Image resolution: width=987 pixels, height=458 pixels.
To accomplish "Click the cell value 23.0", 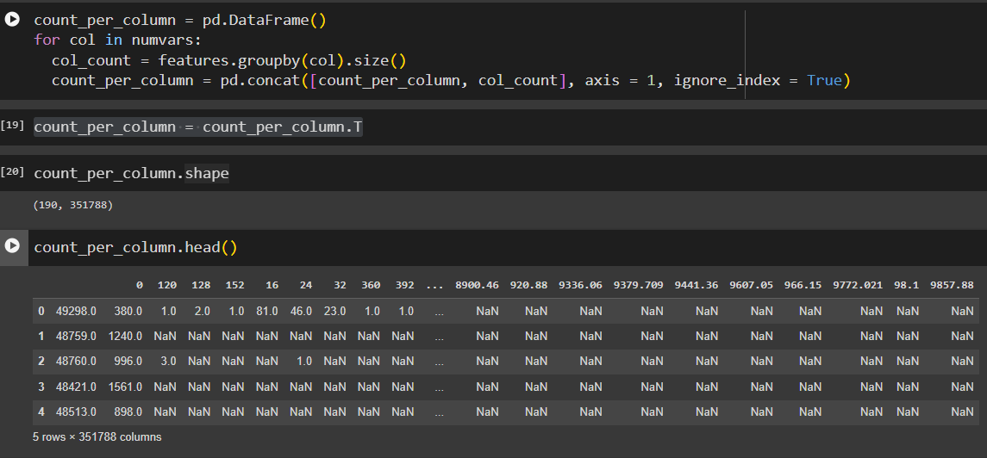I will [334, 311].
